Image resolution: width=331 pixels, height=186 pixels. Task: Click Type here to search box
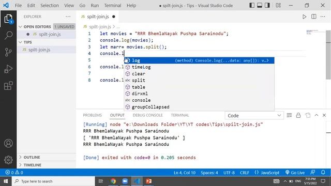(53, 181)
